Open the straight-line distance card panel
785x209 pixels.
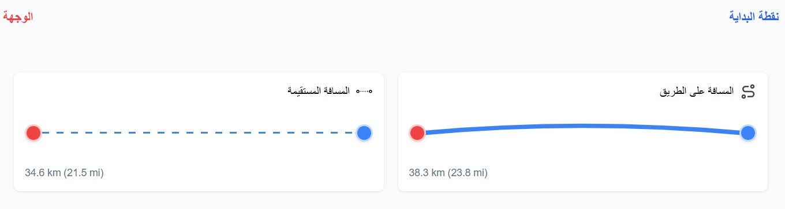(x=199, y=132)
